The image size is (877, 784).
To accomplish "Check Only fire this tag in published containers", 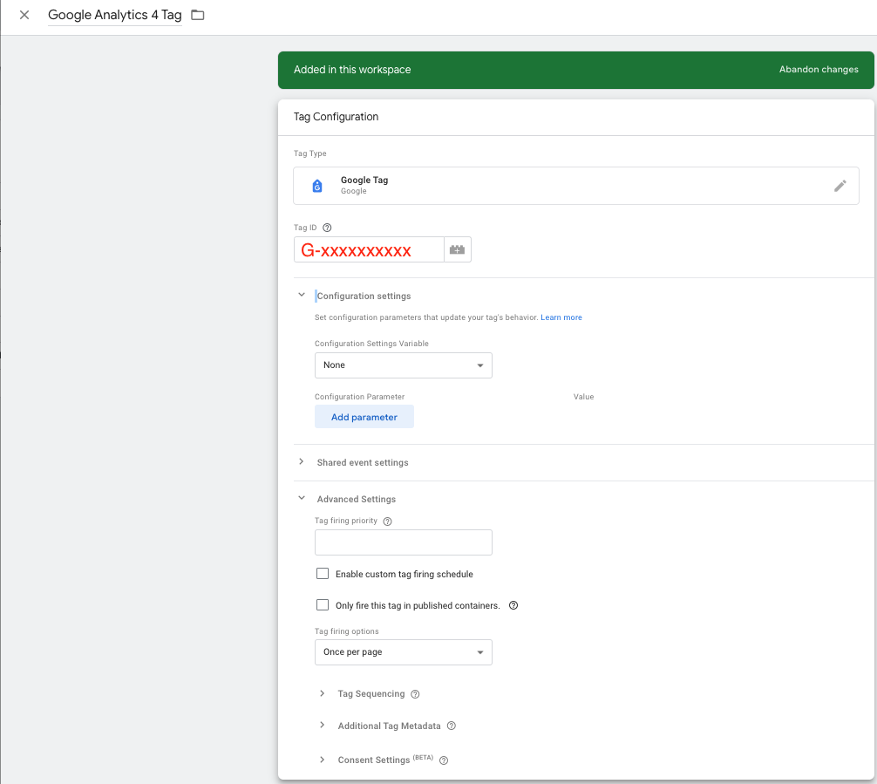I will [323, 605].
